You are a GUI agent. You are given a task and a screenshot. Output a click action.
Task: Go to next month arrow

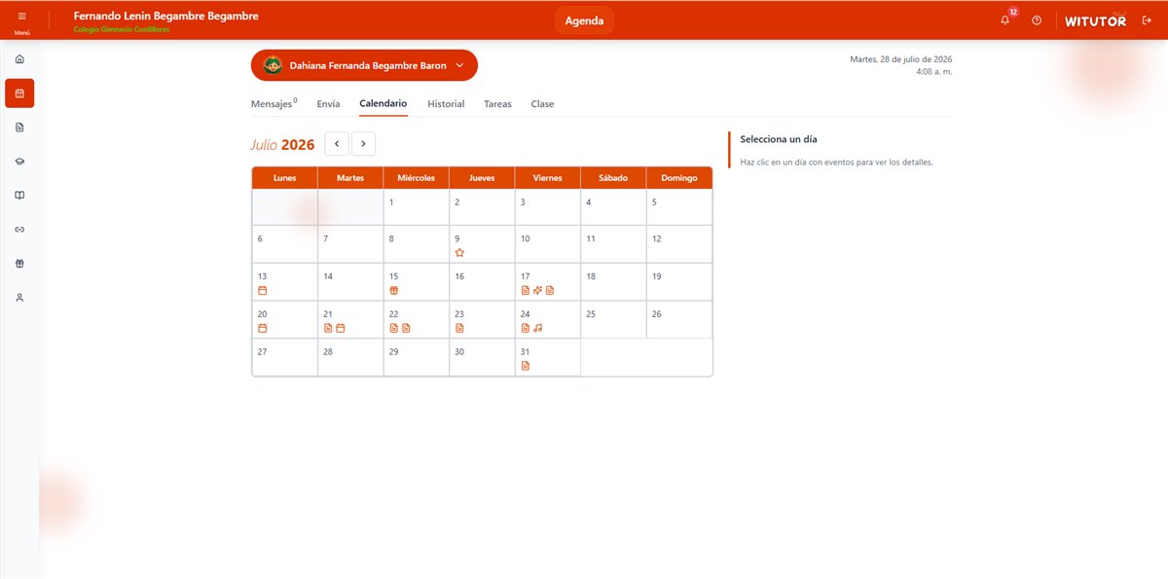(363, 144)
